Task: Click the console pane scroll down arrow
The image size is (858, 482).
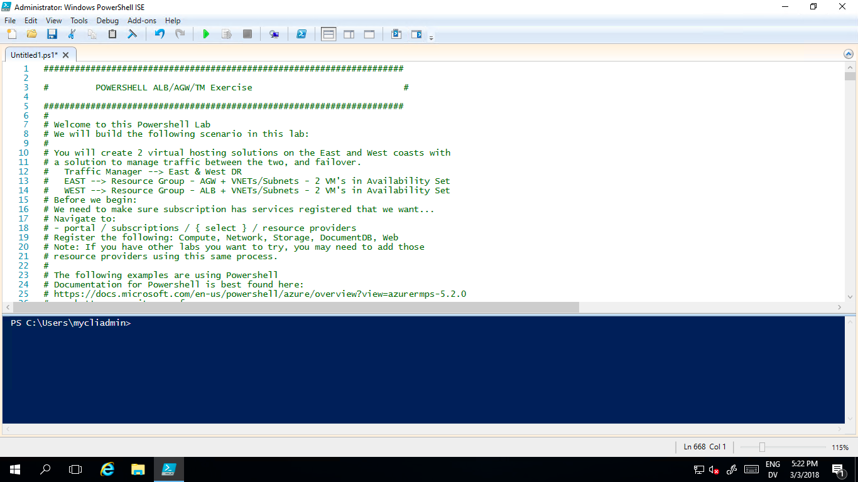Action: [850, 419]
